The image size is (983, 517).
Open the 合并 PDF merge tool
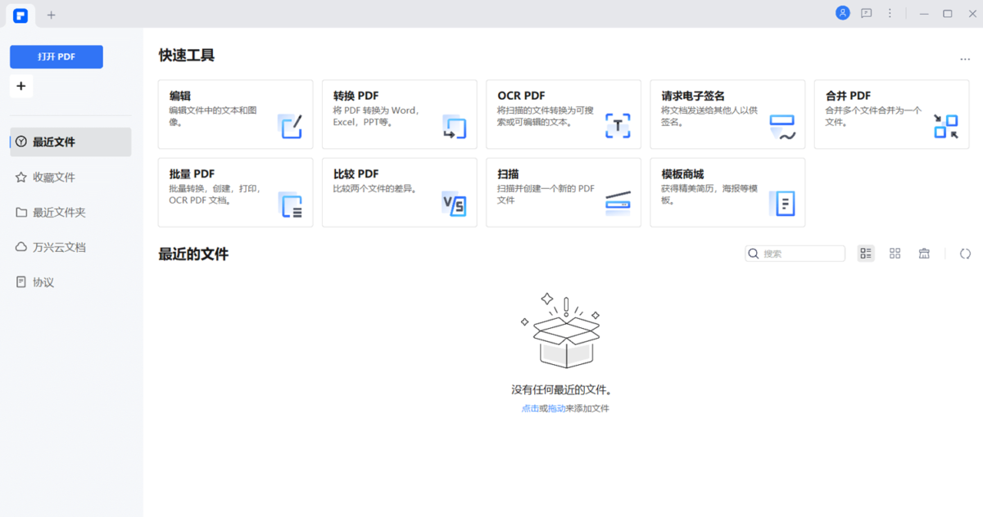890,114
